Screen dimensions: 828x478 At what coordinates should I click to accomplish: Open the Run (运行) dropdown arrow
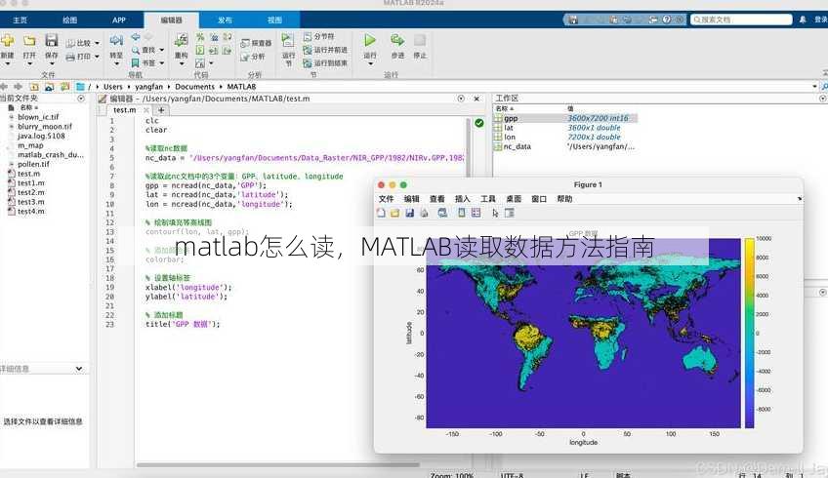click(x=370, y=63)
